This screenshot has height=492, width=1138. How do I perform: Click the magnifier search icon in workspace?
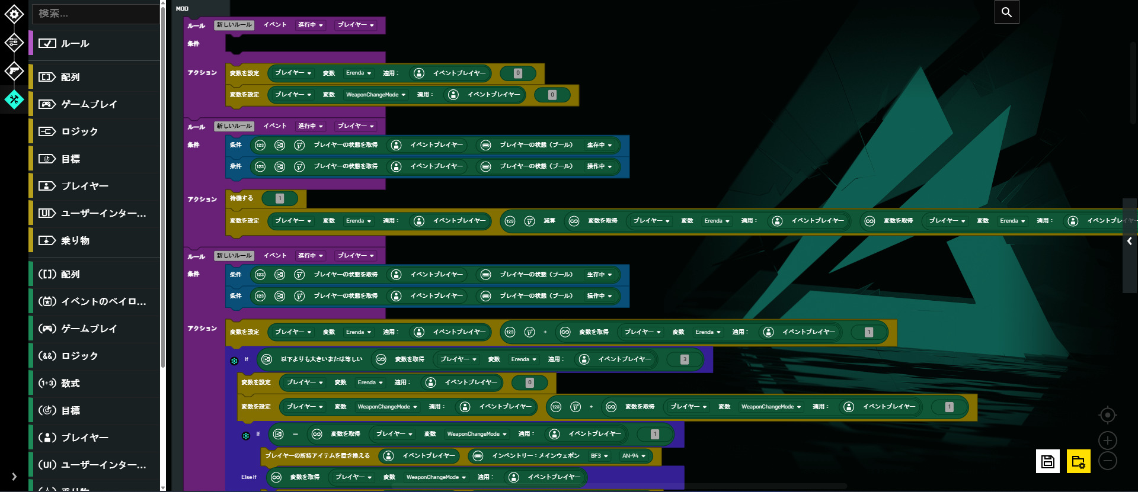pos(1006,12)
